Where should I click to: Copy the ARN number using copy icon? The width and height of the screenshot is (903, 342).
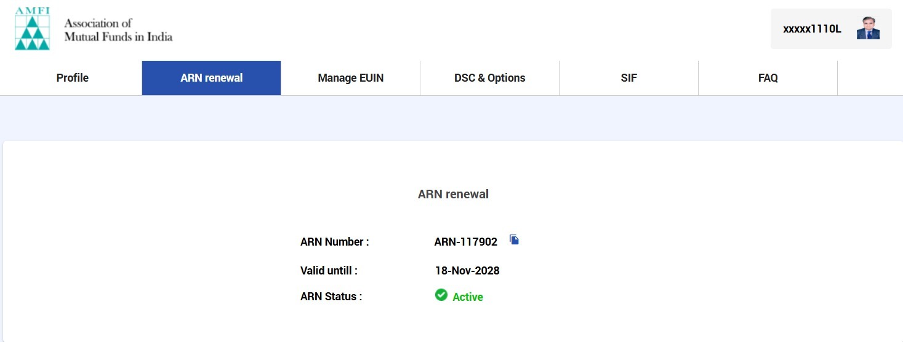click(515, 240)
